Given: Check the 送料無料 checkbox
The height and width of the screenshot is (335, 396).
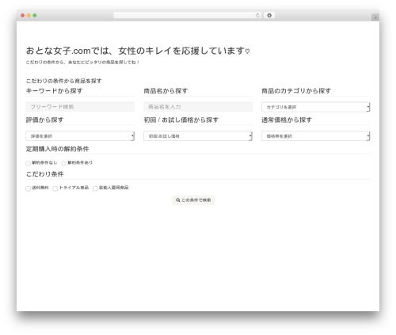Looking at the screenshot, I should click(x=28, y=188).
